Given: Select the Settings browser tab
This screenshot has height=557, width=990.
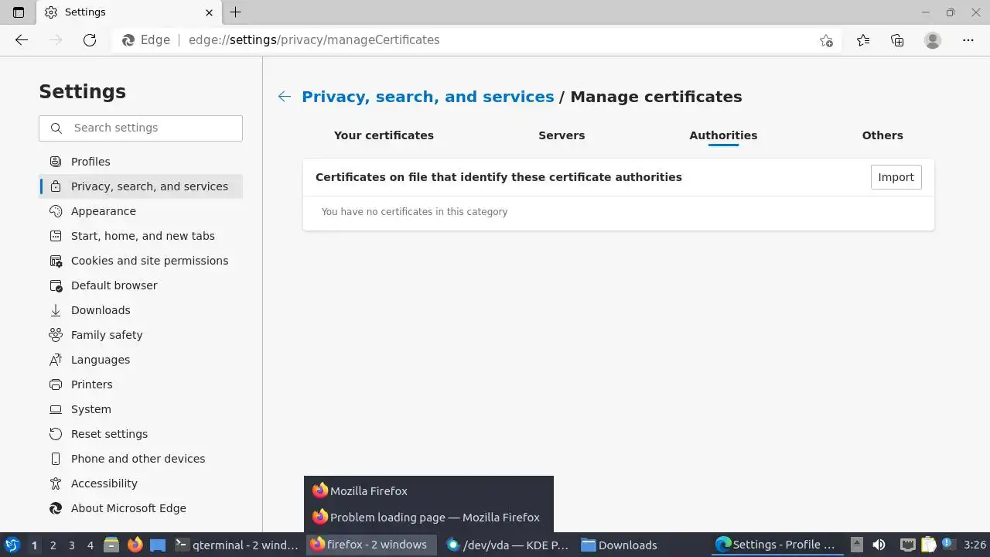Looking at the screenshot, I should [128, 12].
